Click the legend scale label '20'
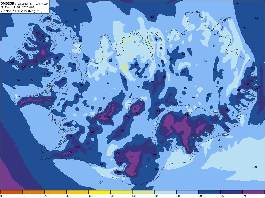Image resolution: width=265 pixels, height=198 pixels. (x=46, y=196)
